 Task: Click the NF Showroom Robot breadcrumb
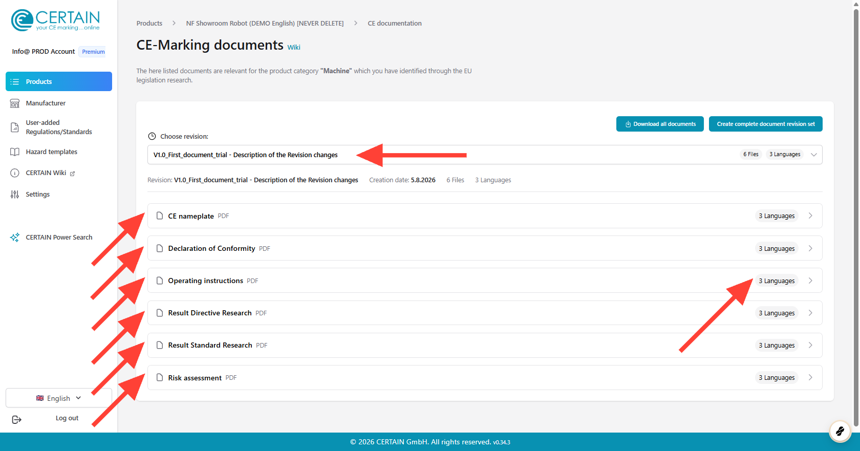point(265,24)
